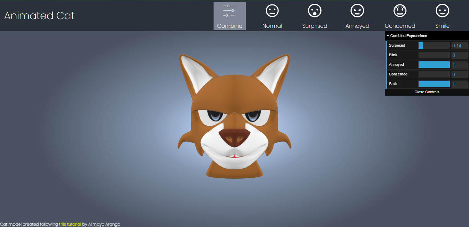Click the Smile slider bar
This screenshot has height=227, width=469.
pyautogui.click(x=434, y=84)
